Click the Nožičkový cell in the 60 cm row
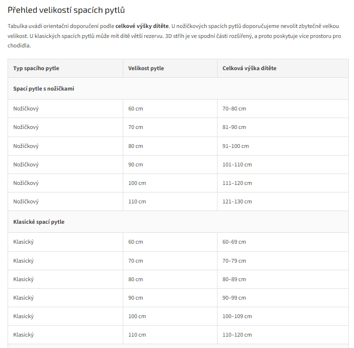 tap(65, 109)
